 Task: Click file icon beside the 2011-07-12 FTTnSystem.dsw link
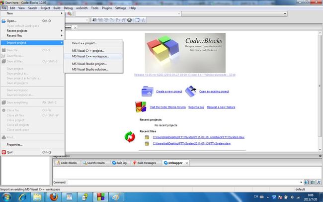coord(147,144)
